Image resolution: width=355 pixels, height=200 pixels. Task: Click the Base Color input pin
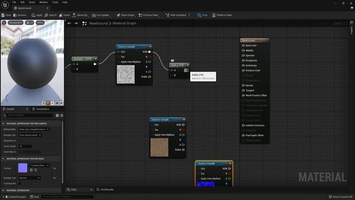coord(243,46)
